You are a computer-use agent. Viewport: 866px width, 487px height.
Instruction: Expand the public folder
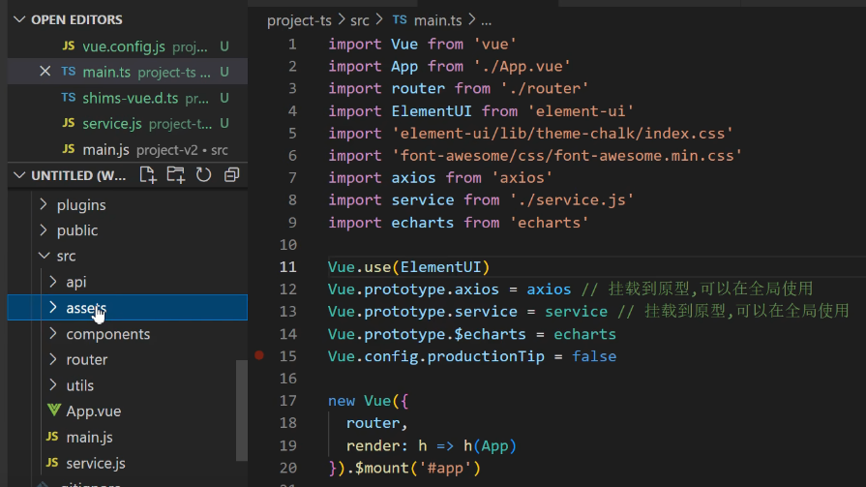pyautogui.click(x=44, y=230)
